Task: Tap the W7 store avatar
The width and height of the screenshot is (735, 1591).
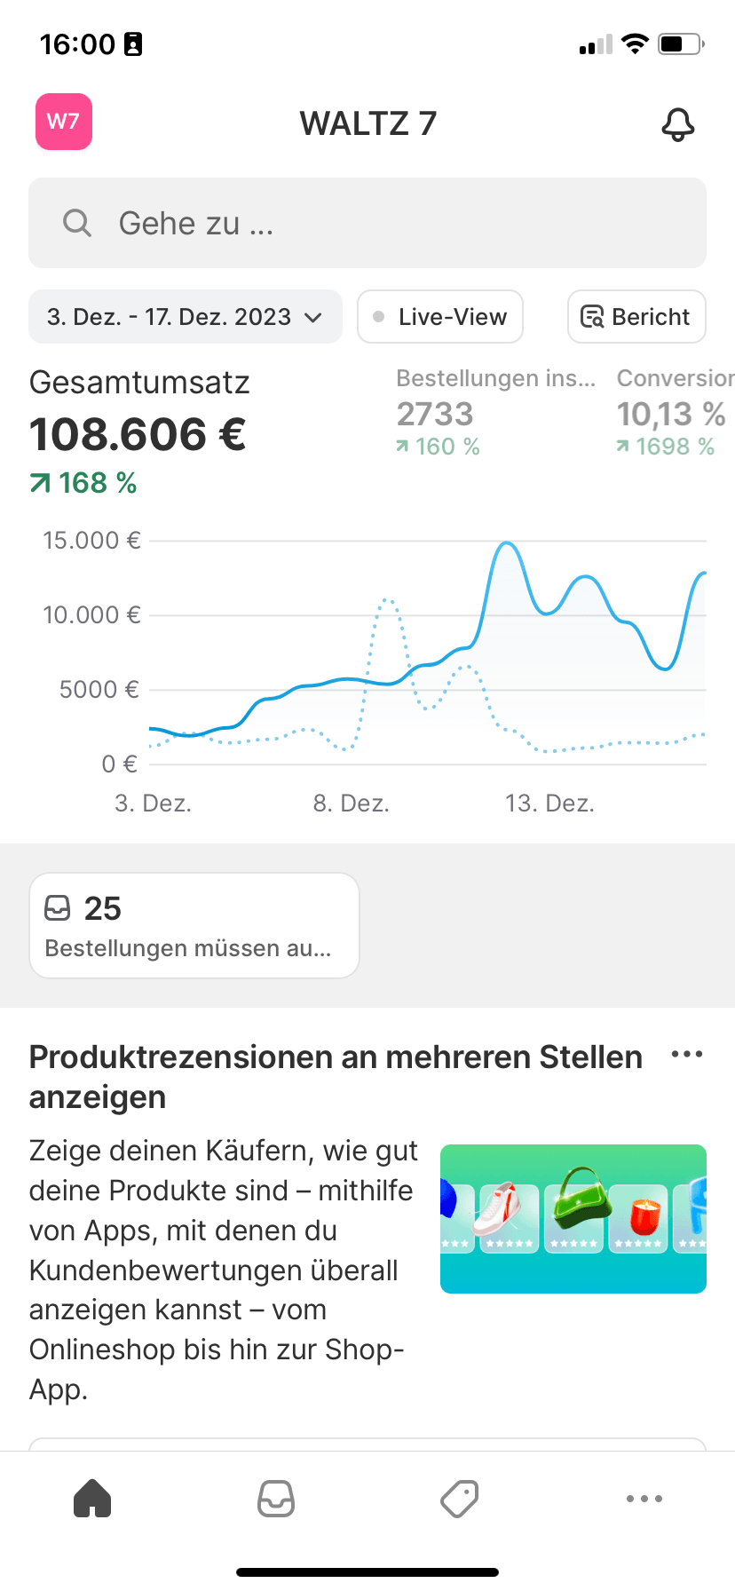Action: coord(63,122)
